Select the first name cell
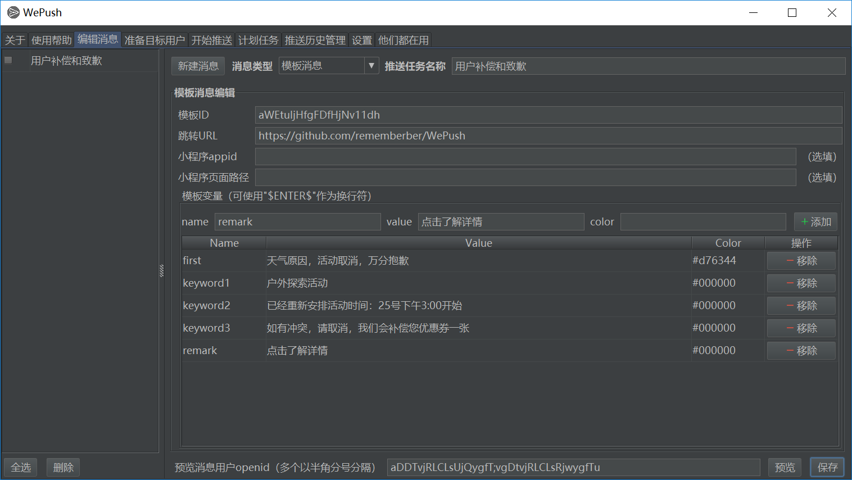This screenshot has height=480, width=852. coord(224,260)
